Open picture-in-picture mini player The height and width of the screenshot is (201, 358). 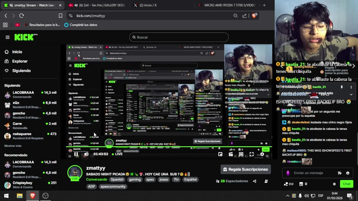tap(220, 154)
